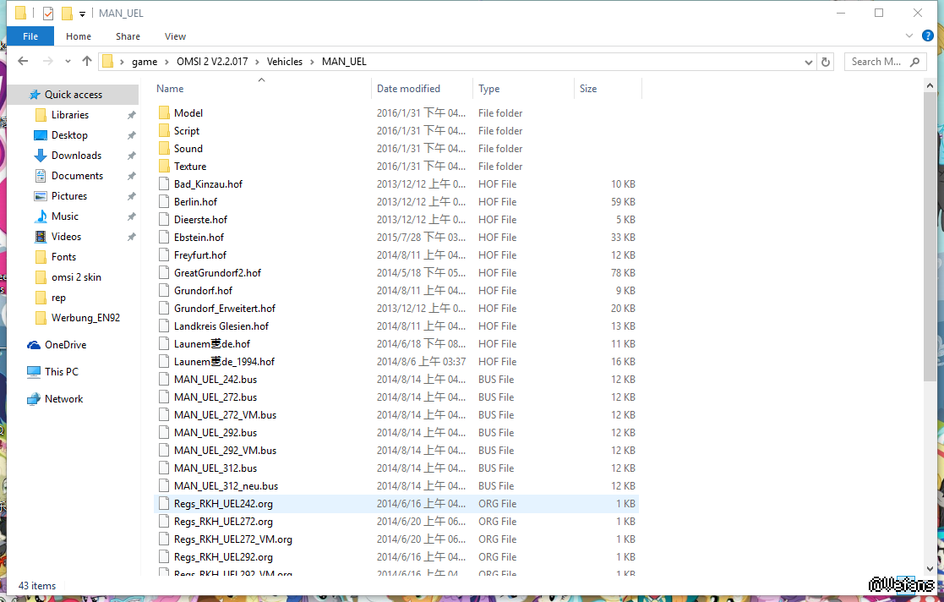Go up one folder level arrow
This screenshot has width=944, height=602.
click(x=87, y=62)
